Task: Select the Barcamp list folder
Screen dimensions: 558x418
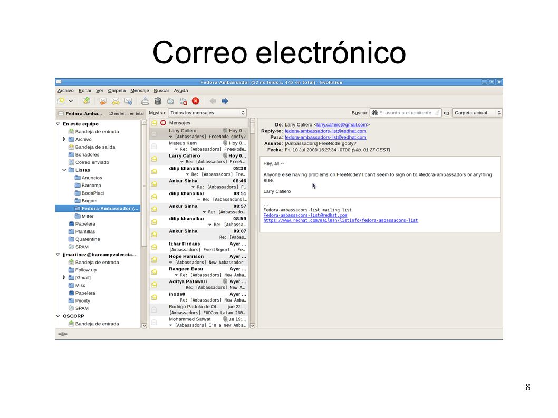Action: click(x=91, y=186)
